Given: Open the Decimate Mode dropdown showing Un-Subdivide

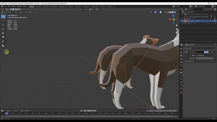Looking at the screenshot, I should coord(204,56).
